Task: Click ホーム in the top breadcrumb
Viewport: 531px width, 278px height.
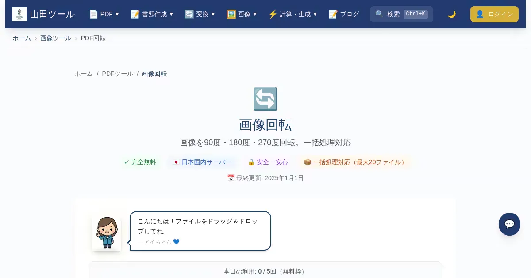Action: pos(22,38)
